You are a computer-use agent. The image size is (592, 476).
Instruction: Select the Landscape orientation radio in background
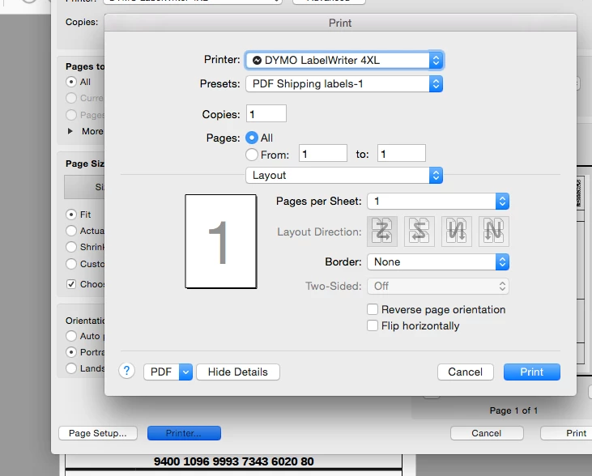coord(71,368)
